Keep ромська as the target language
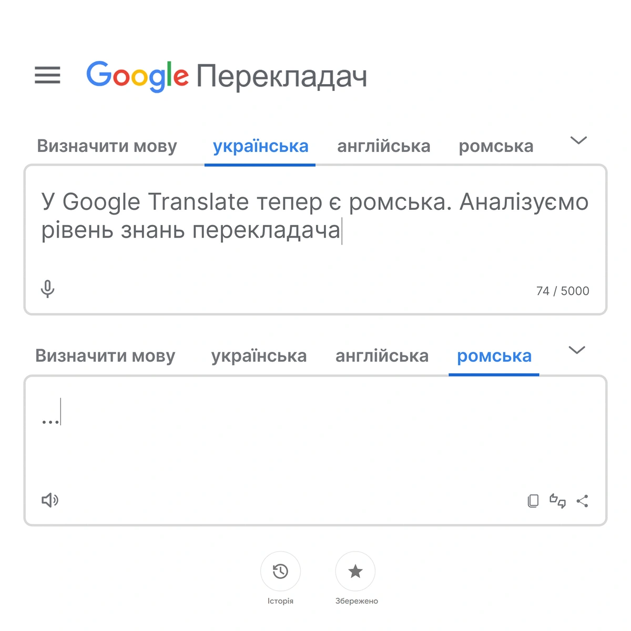Screen dimensions: 631x631 pos(494,356)
